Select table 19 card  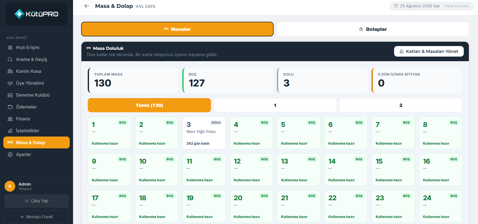(204, 206)
